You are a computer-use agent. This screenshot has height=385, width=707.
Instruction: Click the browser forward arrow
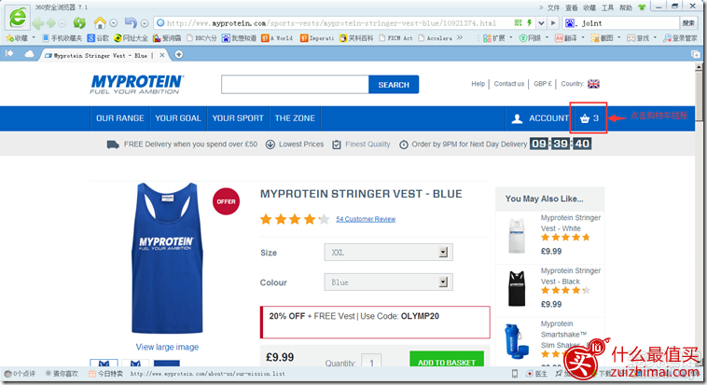coord(51,23)
